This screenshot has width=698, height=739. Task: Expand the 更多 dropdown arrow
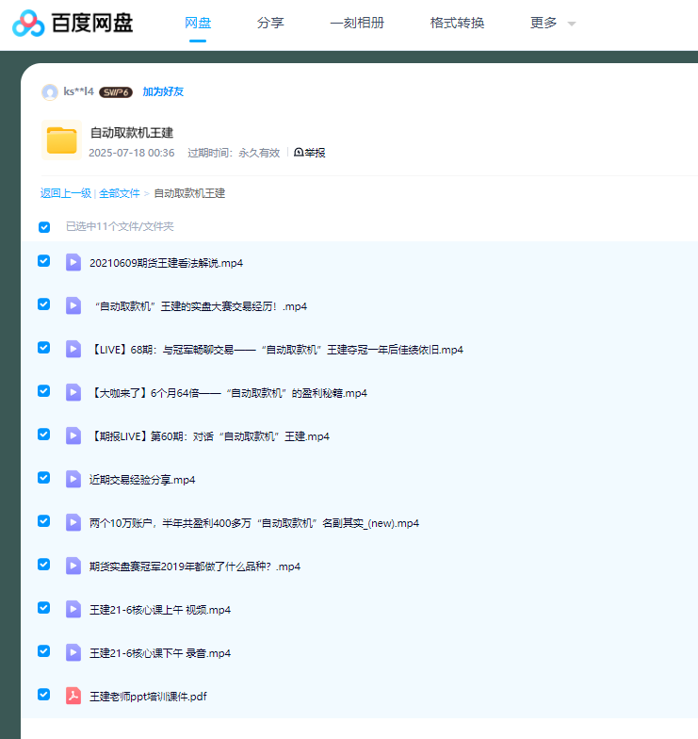tap(571, 24)
